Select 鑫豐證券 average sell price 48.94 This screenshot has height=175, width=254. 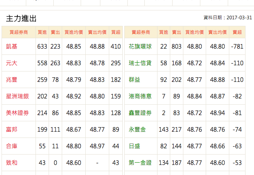click(217, 113)
